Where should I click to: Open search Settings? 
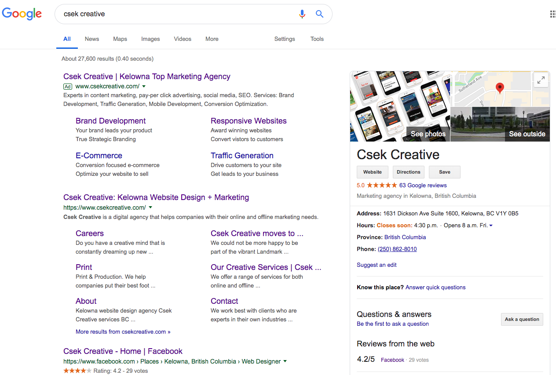click(285, 39)
